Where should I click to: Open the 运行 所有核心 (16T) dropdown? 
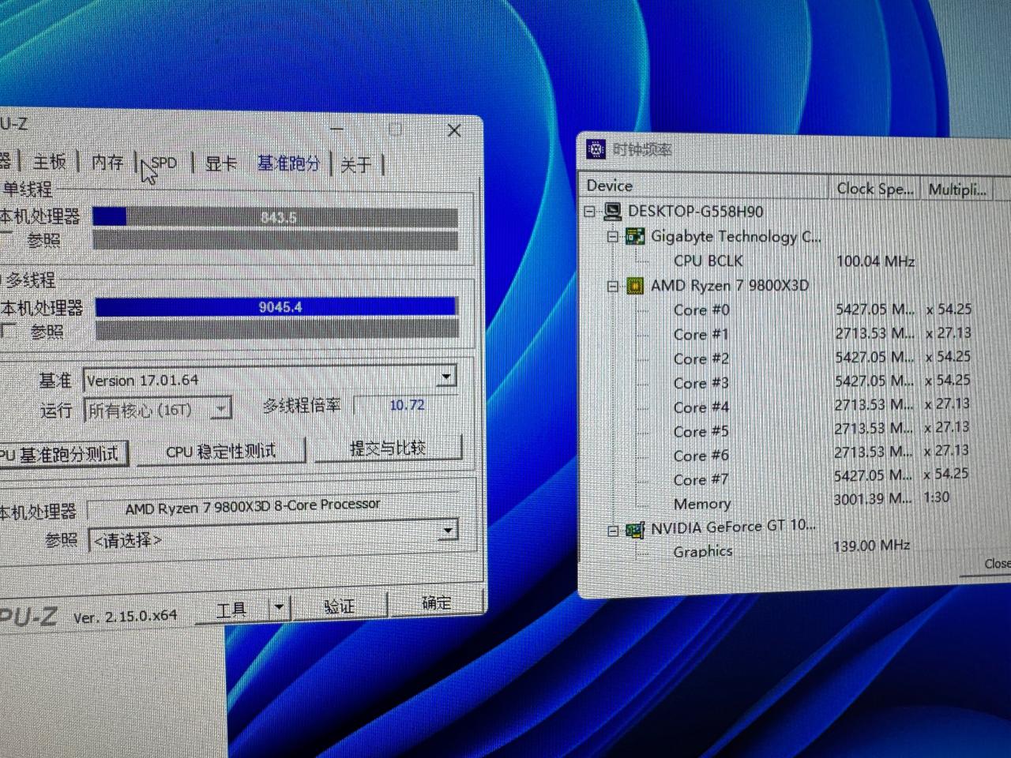222,408
